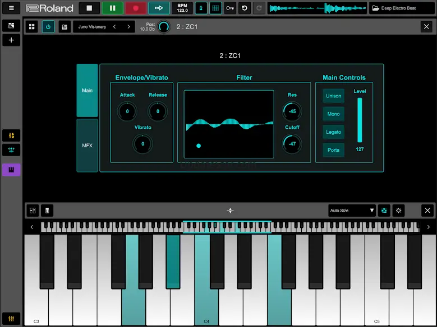This screenshot has height=327, width=437.
Task: Enable the Unison mode button
Action: [x=333, y=96]
